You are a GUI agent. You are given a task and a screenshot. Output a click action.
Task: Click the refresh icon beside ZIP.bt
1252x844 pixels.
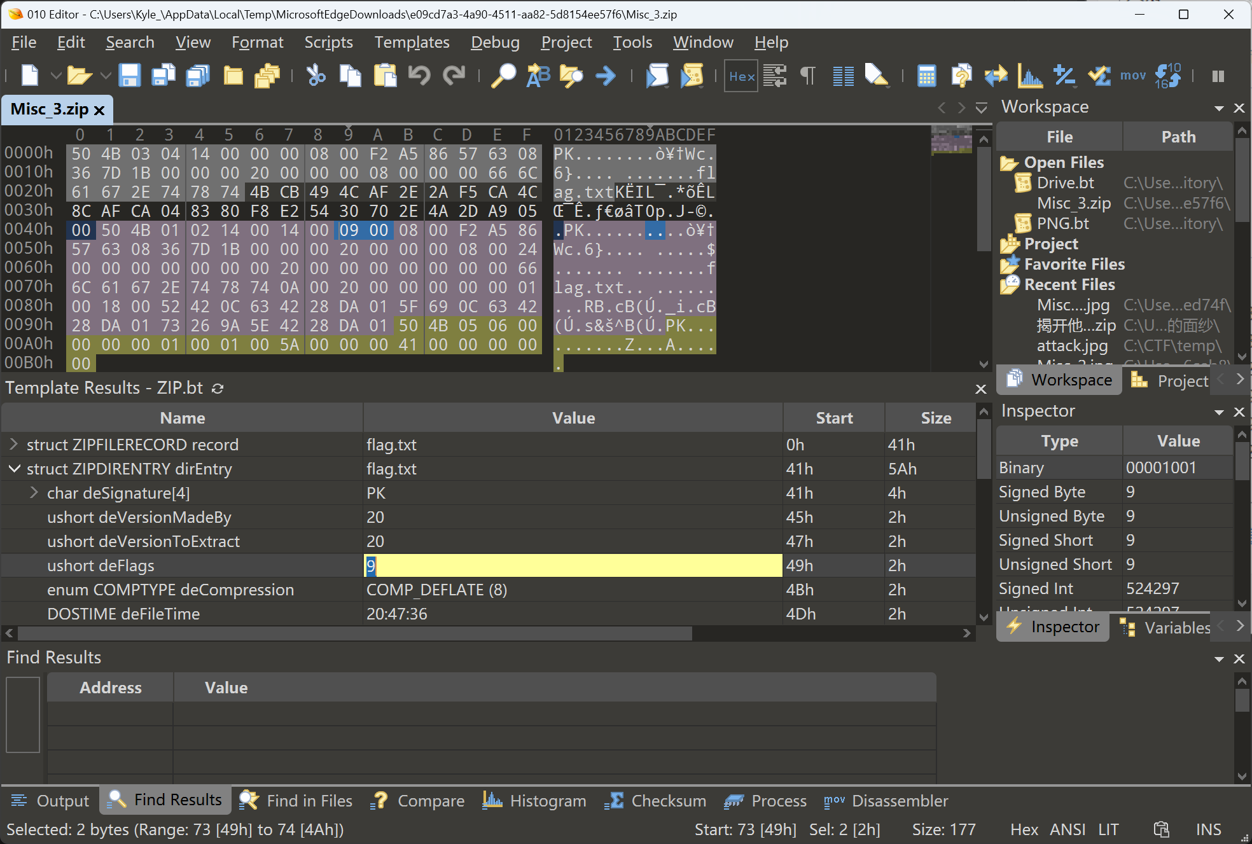(x=218, y=388)
